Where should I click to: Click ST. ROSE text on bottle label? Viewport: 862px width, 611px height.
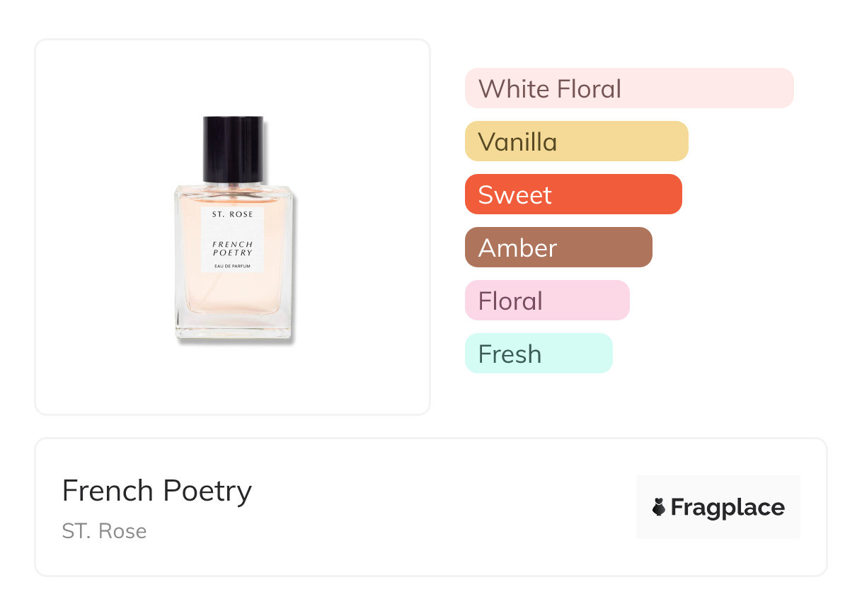233,214
